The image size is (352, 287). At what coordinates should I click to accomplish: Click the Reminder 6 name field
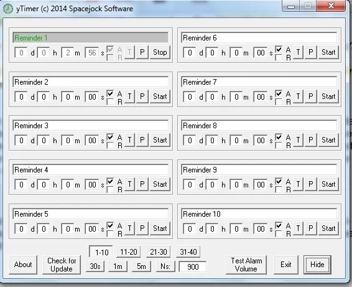click(x=259, y=38)
